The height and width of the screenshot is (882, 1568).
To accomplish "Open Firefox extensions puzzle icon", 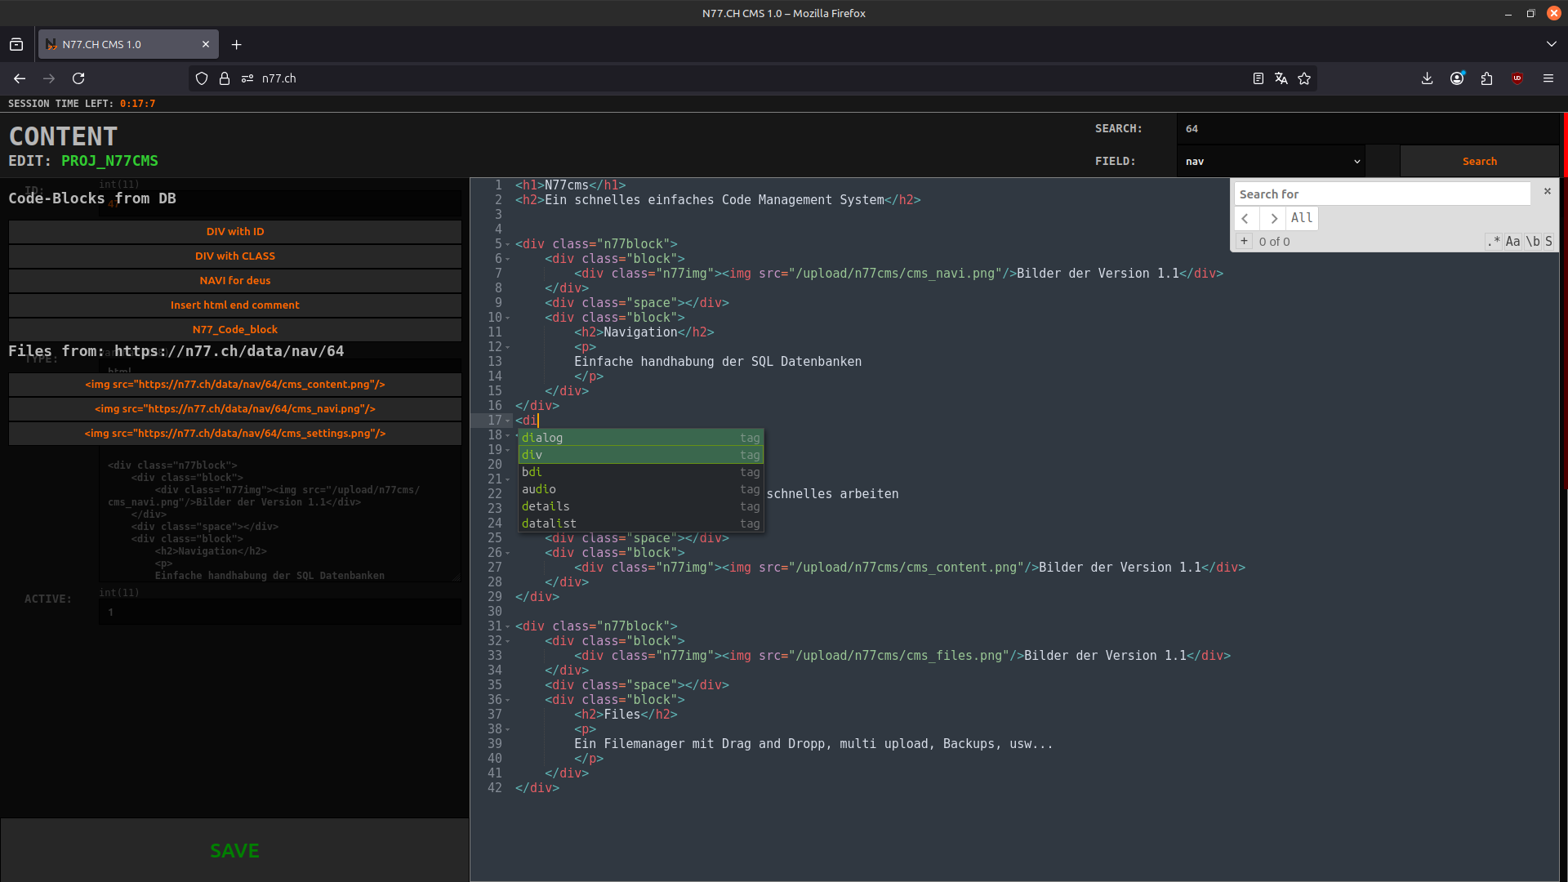I will [x=1486, y=78].
